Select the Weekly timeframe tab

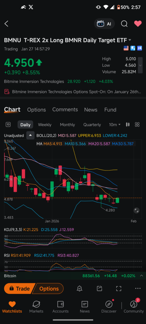[x=45, y=125]
